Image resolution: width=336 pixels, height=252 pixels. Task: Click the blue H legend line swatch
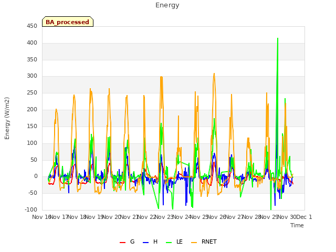pos(146,243)
